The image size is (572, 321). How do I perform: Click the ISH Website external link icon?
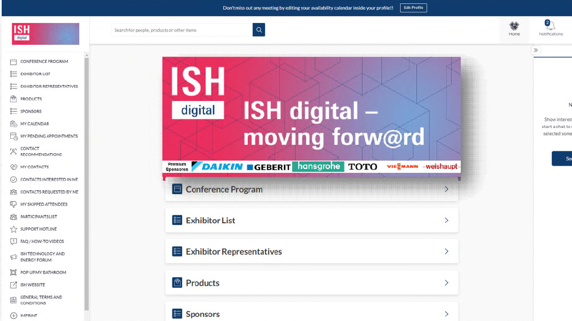pyautogui.click(x=13, y=285)
